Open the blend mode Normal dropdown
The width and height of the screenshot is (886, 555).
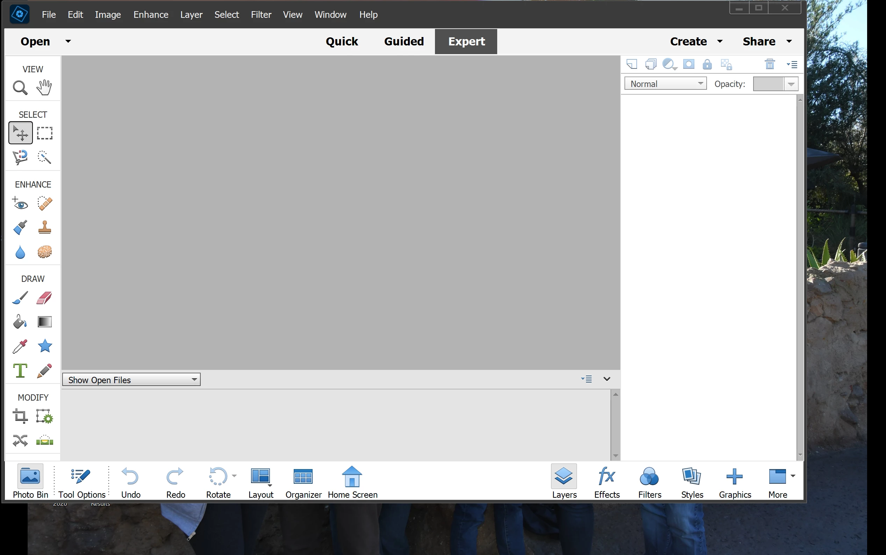665,84
